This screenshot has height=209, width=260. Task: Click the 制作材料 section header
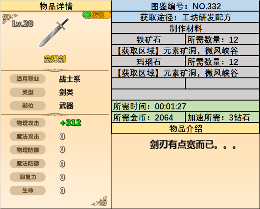pos(185,28)
